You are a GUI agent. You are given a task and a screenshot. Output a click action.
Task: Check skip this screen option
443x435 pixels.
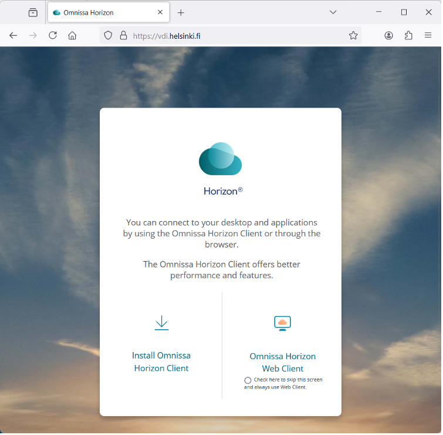point(248,380)
